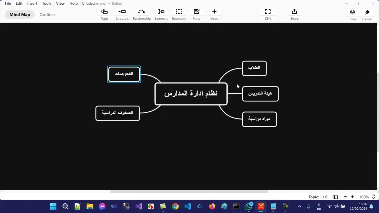Screen dimensions: 379x213
Task: Select the الفحوصات topic node
Action: tap(124, 74)
